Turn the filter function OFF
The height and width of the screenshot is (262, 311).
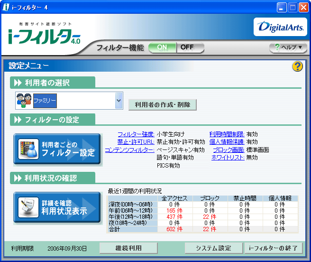coord(190,47)
